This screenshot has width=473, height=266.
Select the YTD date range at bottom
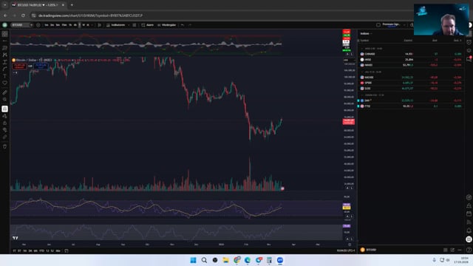click(41, 251)
